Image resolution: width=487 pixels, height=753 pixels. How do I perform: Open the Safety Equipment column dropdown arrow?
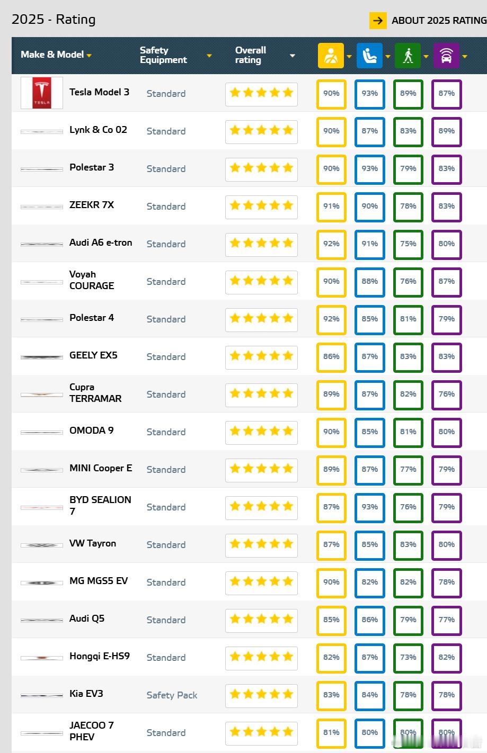click(209, 56)
